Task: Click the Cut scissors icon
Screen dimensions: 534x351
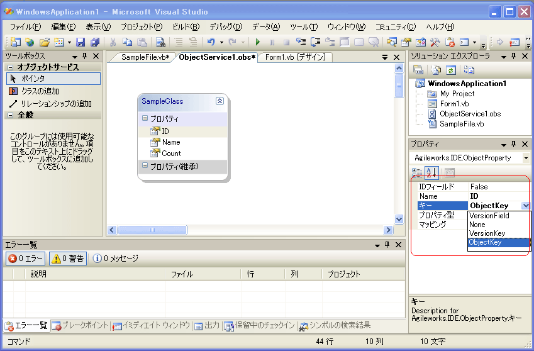Action: tap(113, 42)
